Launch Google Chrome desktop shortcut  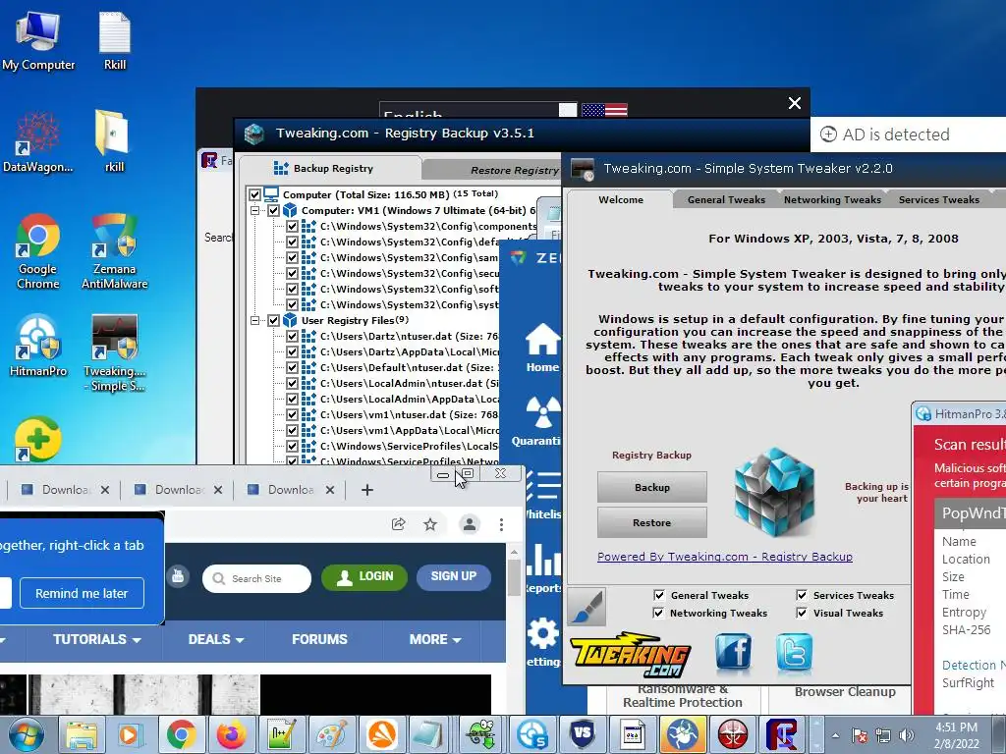tap(38, 251)
